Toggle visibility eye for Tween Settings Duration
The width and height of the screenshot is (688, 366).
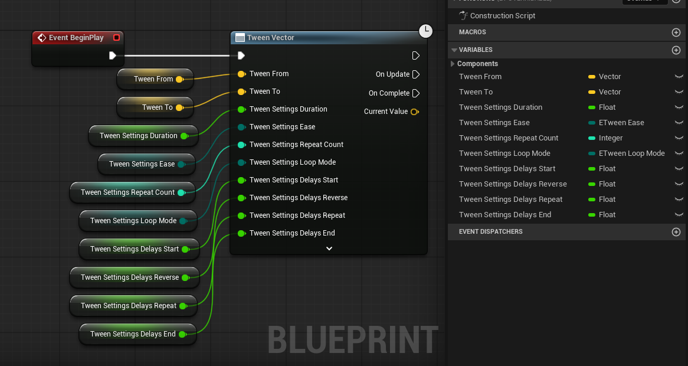pyautogui.click(x=679, y=107)
